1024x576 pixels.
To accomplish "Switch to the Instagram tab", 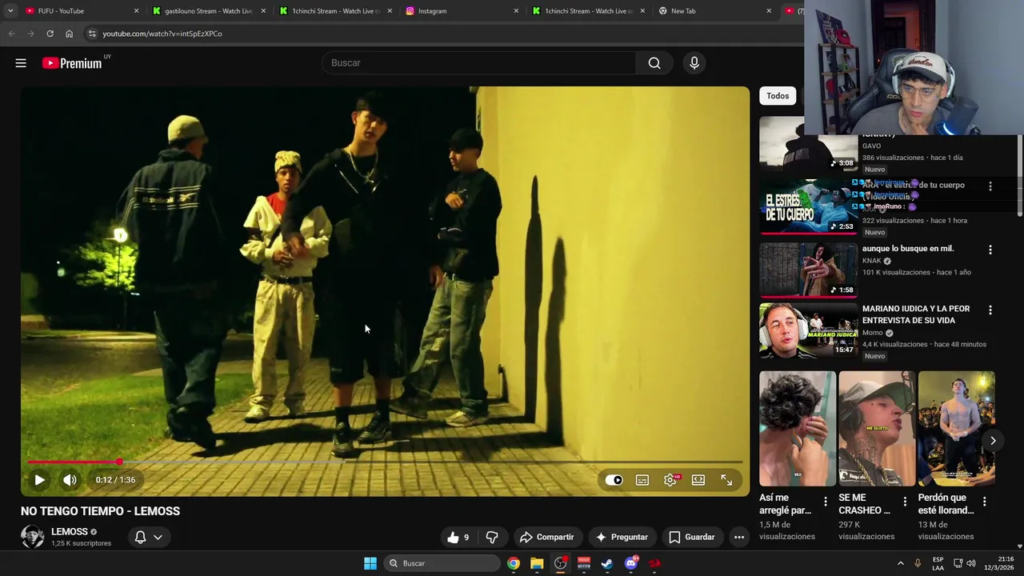I will click(x=462, y=11).
